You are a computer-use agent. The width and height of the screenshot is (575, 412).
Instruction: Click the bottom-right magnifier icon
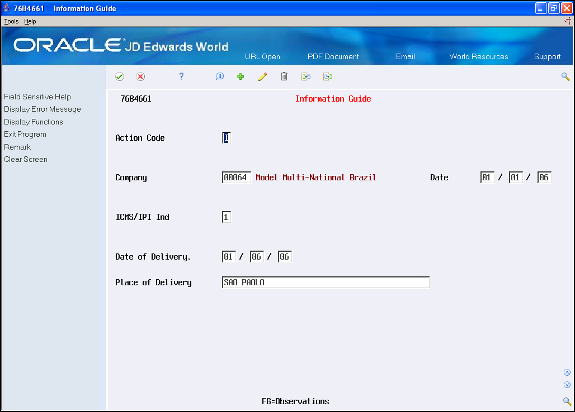567,401
